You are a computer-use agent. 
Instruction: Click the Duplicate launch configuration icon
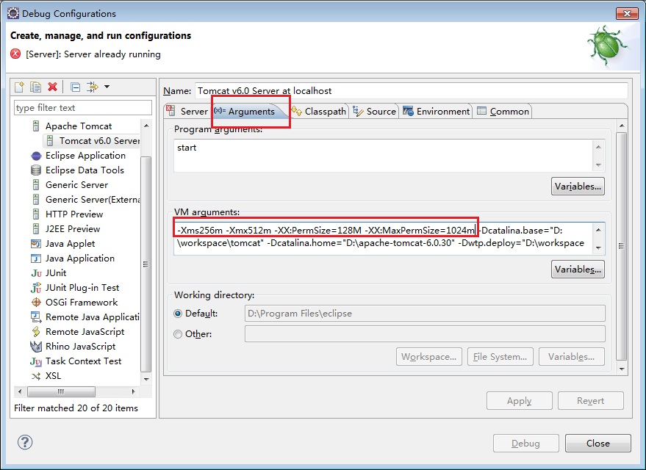(x=35, y=87)
